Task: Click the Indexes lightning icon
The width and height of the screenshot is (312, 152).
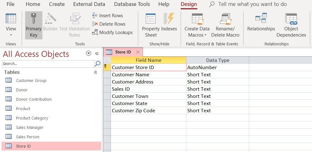Action: click(x=169, y=19)
